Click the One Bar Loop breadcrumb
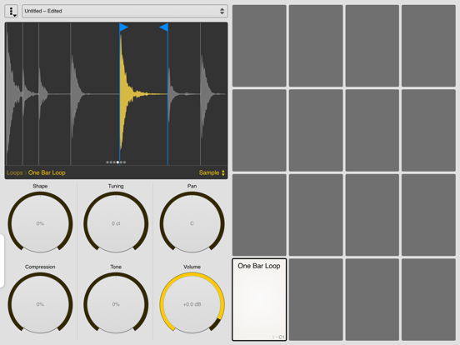This screenshot has height=345, width=460. [47, 172]
